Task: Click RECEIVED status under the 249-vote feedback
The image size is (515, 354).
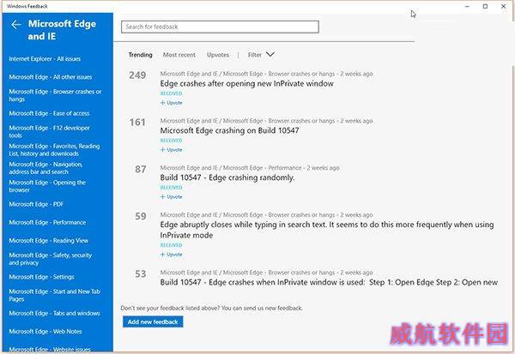Action: click(171, 93)
